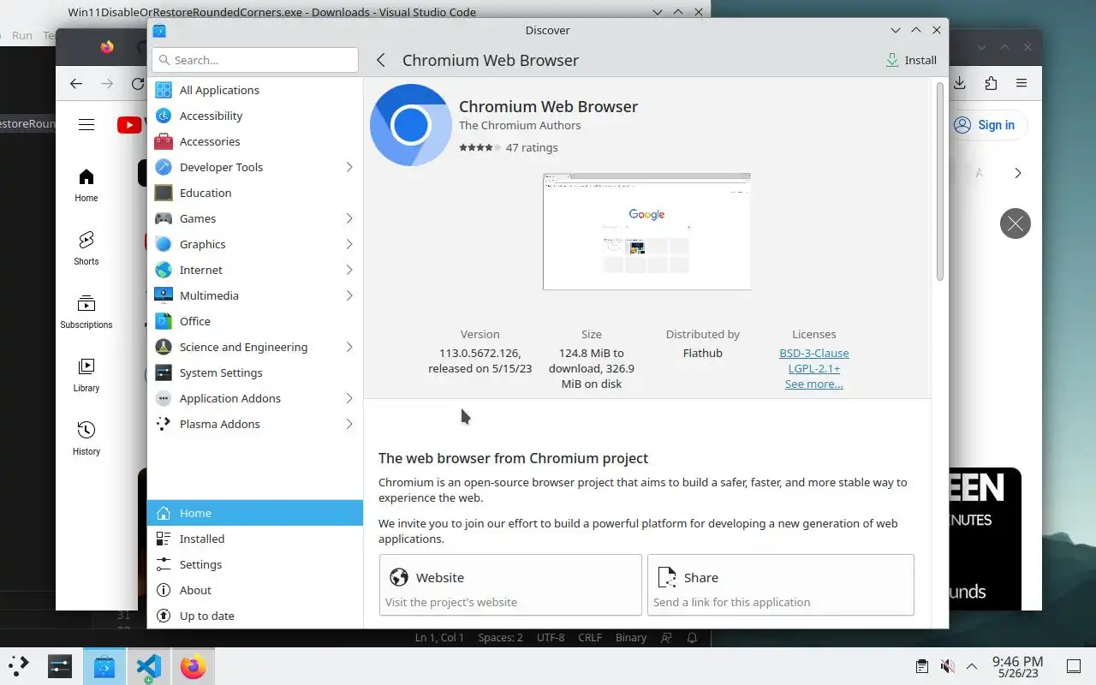
Task: Click the Discover search field
Action: pos(255,60)
